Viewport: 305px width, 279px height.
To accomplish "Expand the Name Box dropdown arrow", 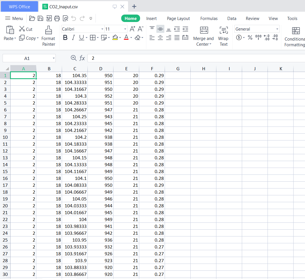I will click(x=53, y=58).
